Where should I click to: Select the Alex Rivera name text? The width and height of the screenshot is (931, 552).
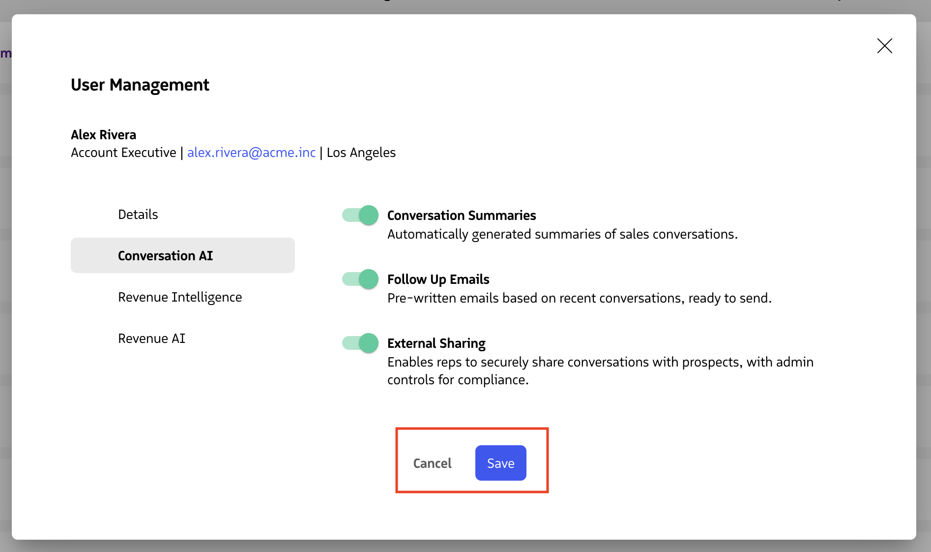coord(103,135)
